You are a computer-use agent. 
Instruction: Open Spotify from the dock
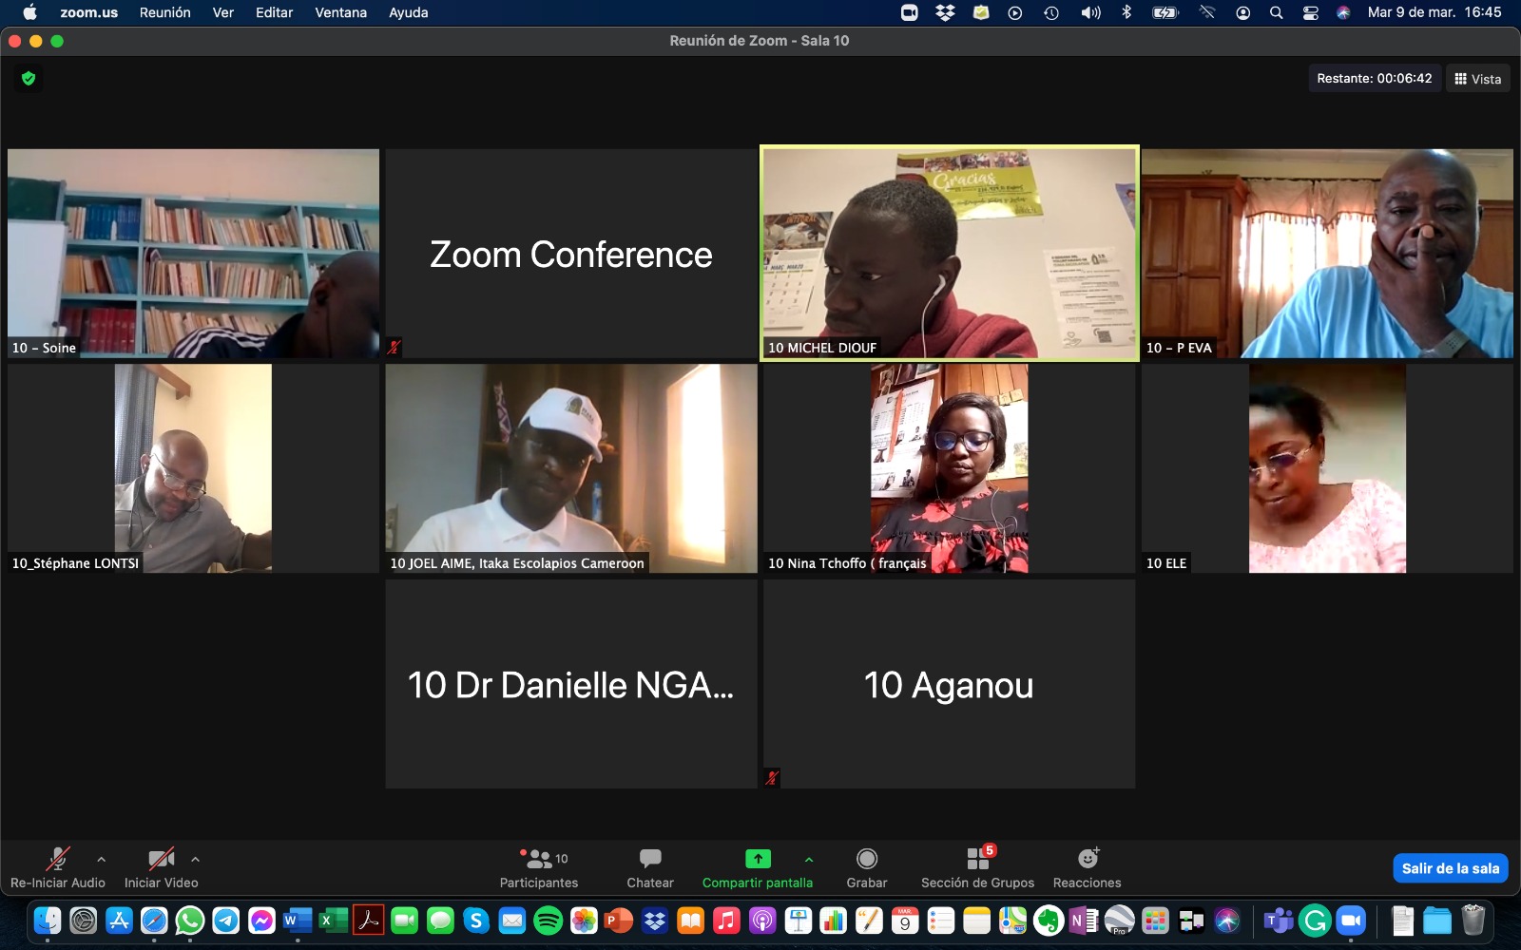[x=548, y=921]
